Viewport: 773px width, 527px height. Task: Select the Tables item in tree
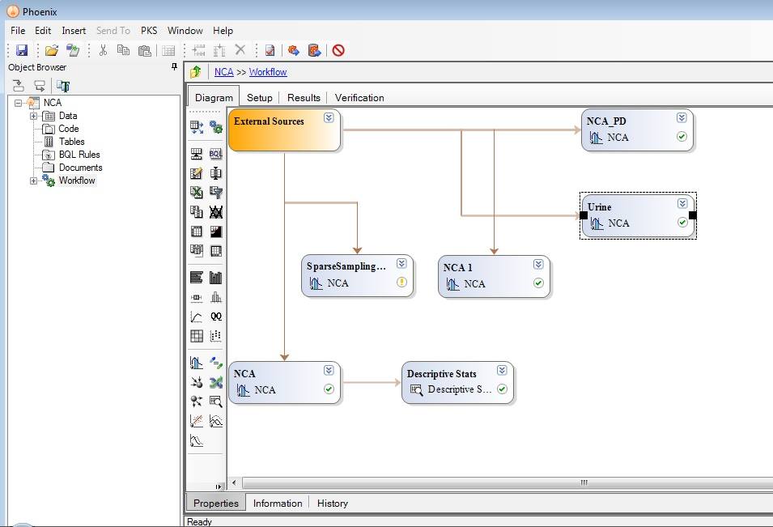[71, 142]
